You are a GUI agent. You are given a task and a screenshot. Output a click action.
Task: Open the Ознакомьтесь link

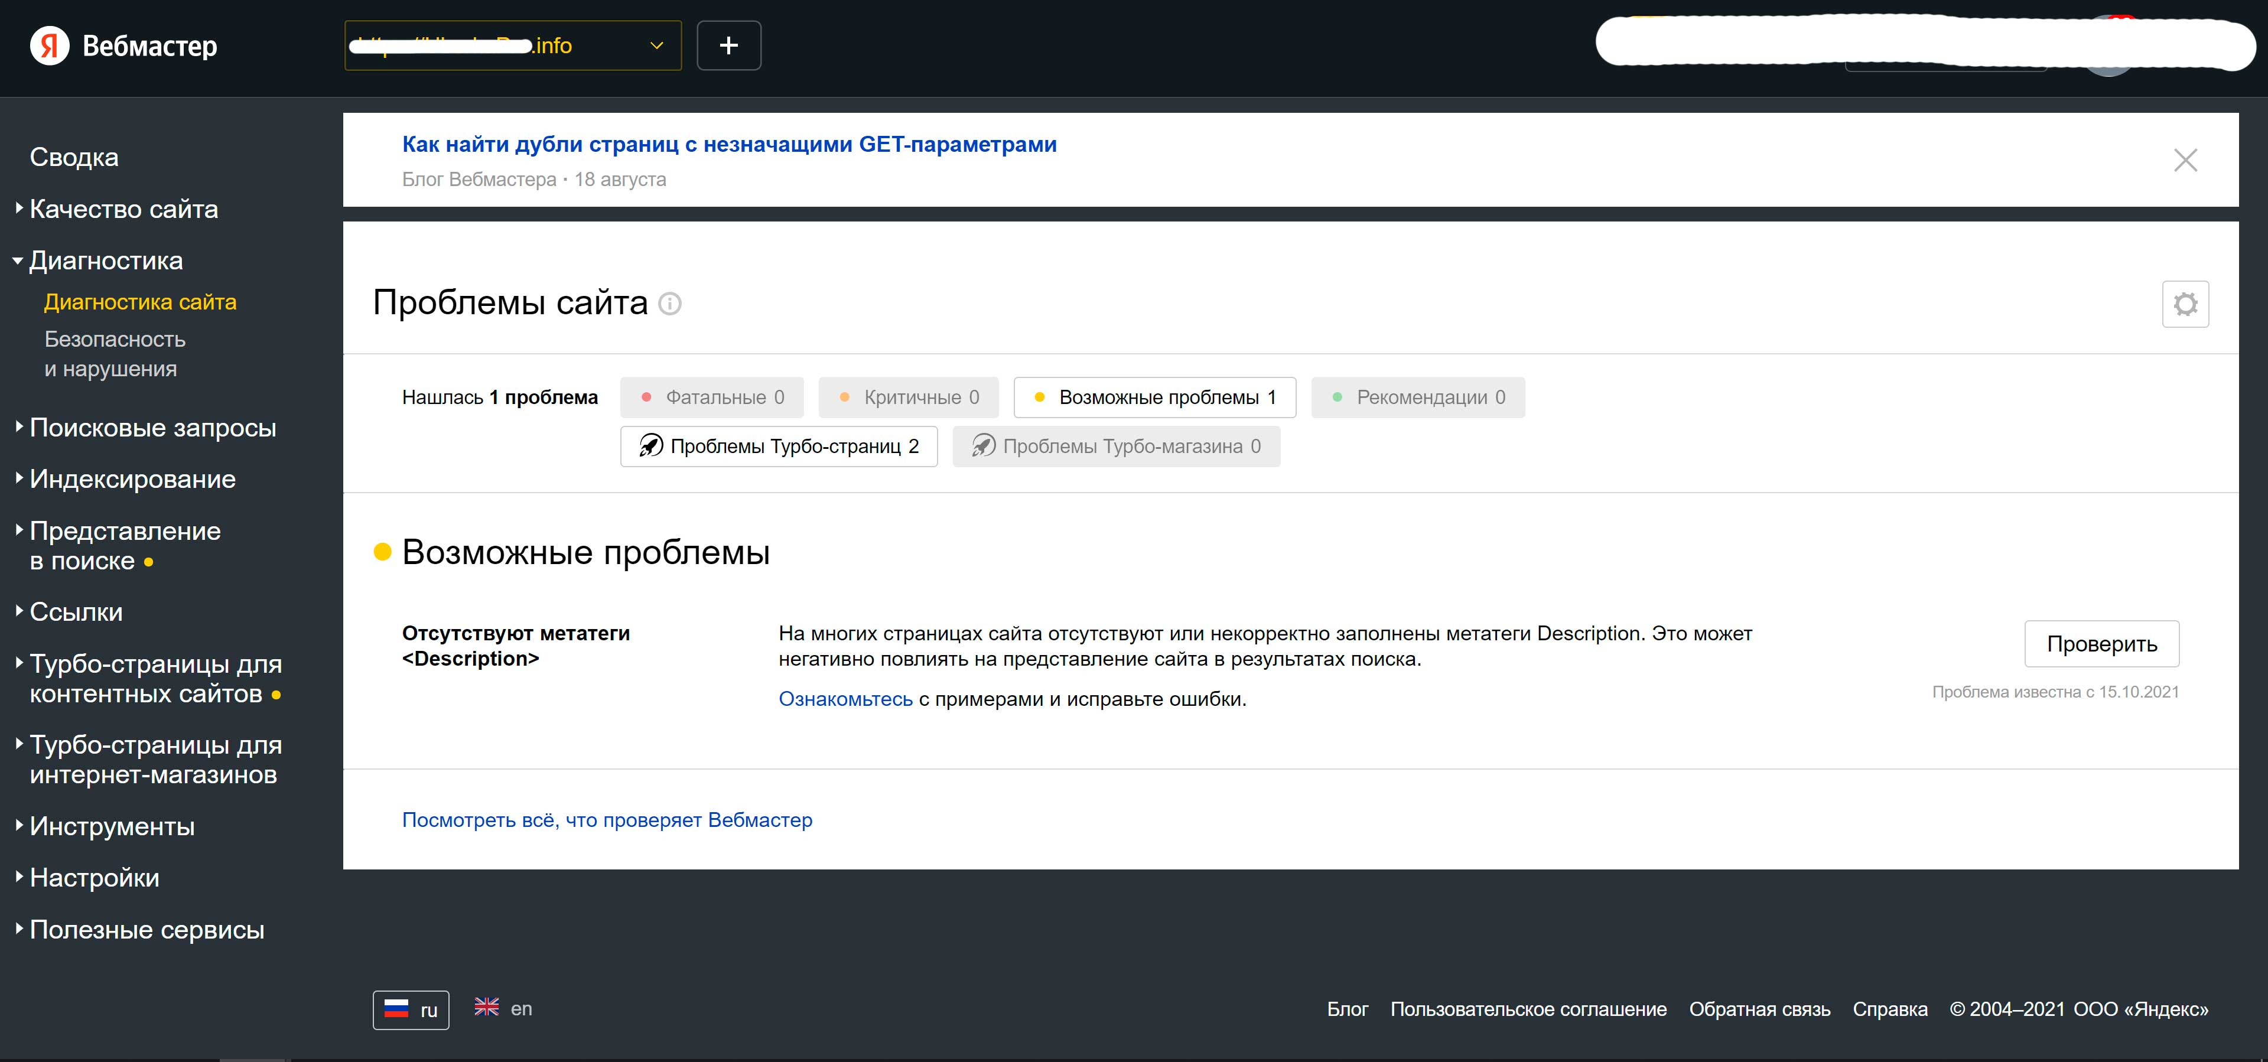coord(845,699)
